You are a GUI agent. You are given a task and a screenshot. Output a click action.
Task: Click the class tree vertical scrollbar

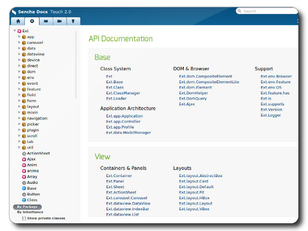[x=76, y=65]
